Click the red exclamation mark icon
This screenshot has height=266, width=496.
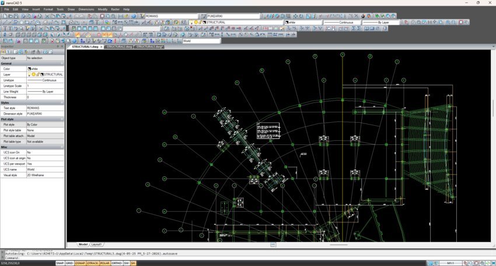coord(116,41)
